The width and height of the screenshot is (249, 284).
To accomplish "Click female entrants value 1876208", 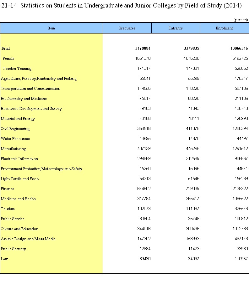I will point(192,58).
